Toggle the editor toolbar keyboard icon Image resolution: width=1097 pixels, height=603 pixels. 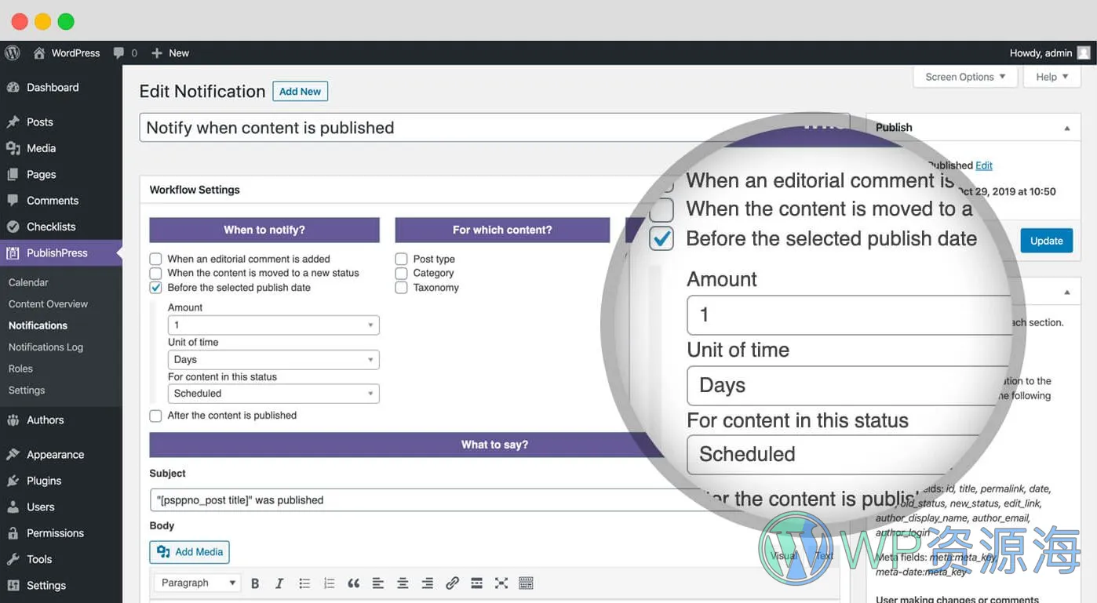coord(526,583)
